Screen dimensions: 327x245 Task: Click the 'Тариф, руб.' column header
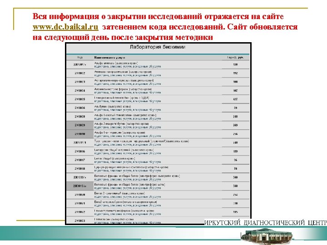(235, 57)
